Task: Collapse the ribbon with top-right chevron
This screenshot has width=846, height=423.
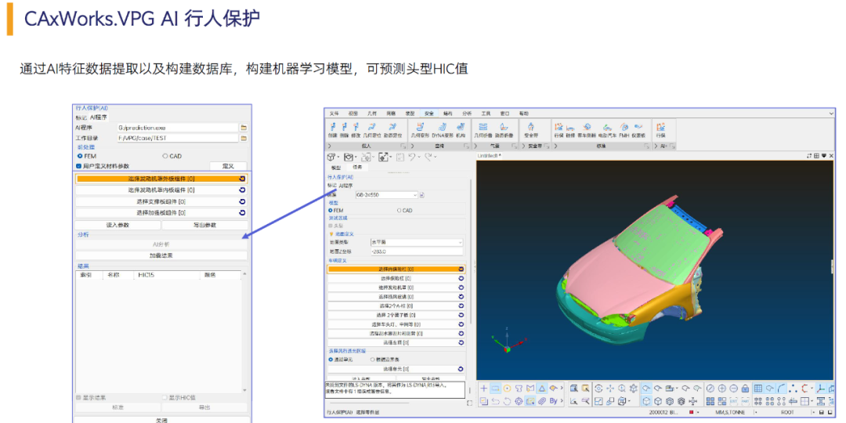Action: click(x=831, y=114)
